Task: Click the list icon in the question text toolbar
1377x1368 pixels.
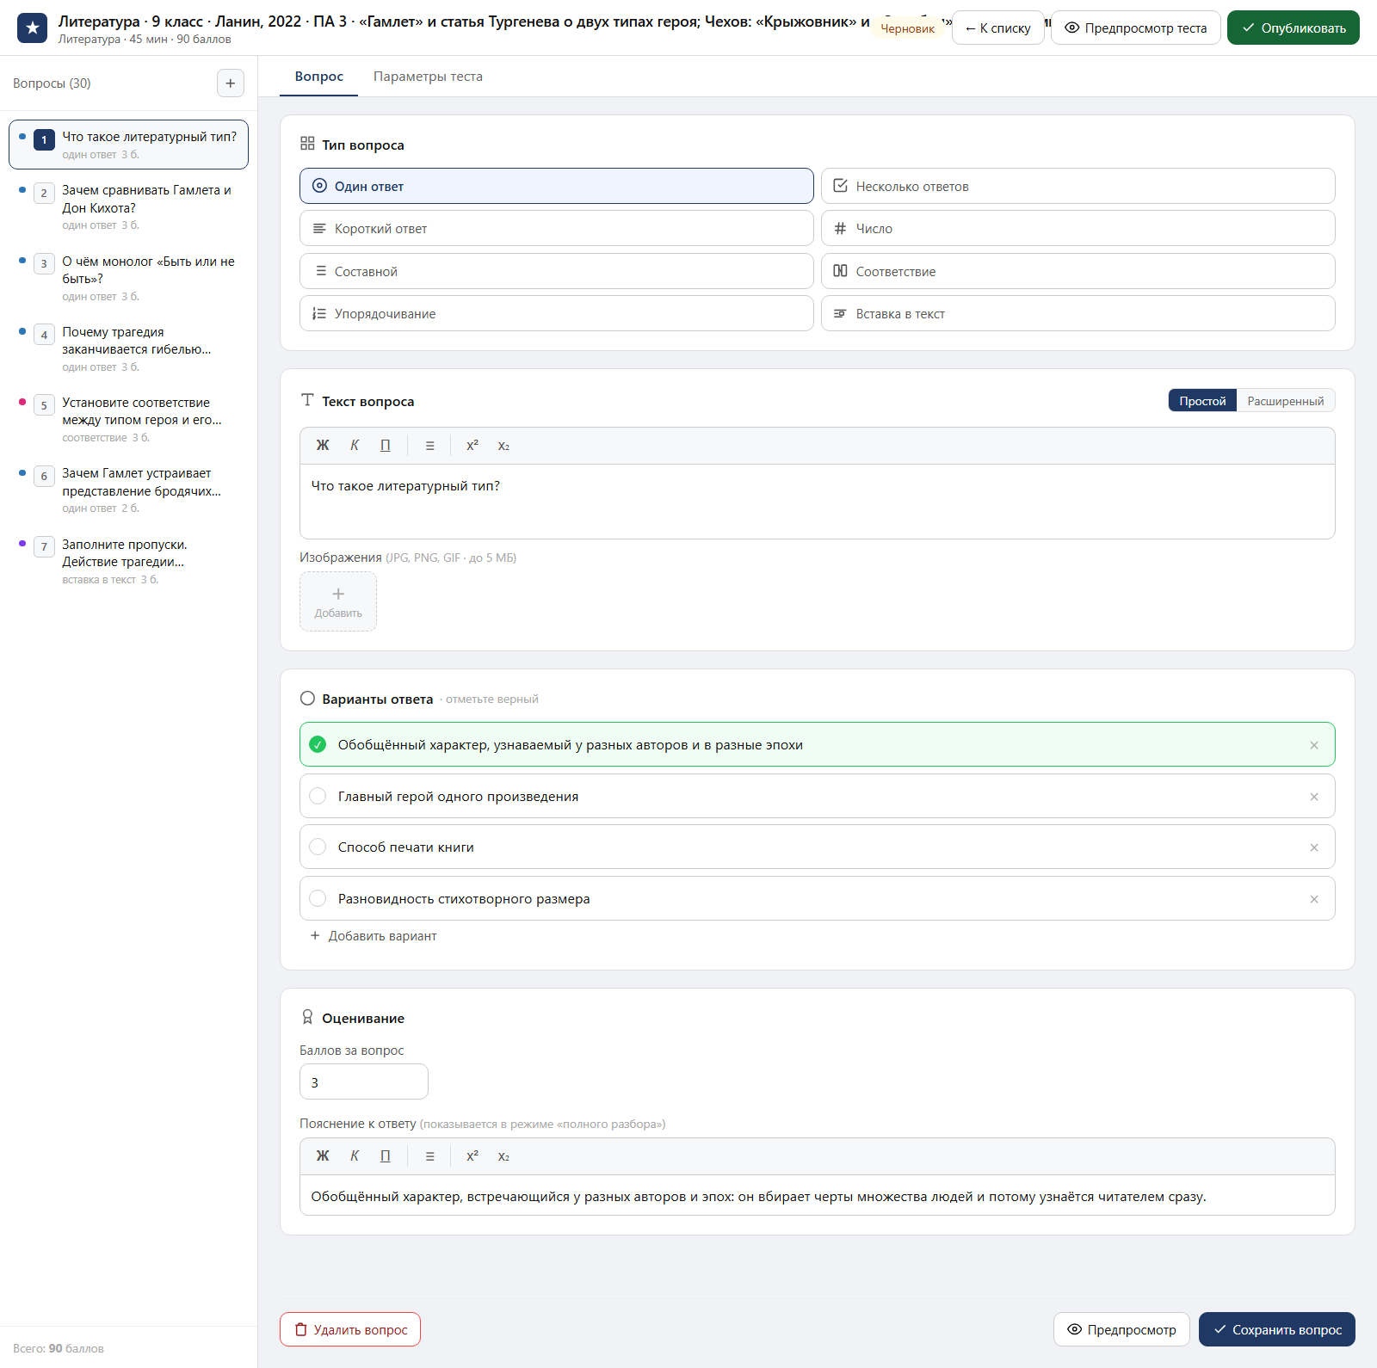Action: click(x=429, y=446)
